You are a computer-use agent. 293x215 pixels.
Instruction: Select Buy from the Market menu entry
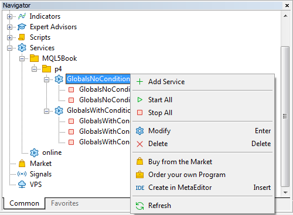click(203, 162)
